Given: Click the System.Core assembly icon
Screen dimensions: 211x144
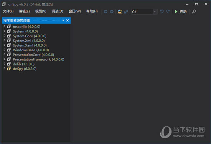Looking at the screenshot, I should (x=9, y=36).
